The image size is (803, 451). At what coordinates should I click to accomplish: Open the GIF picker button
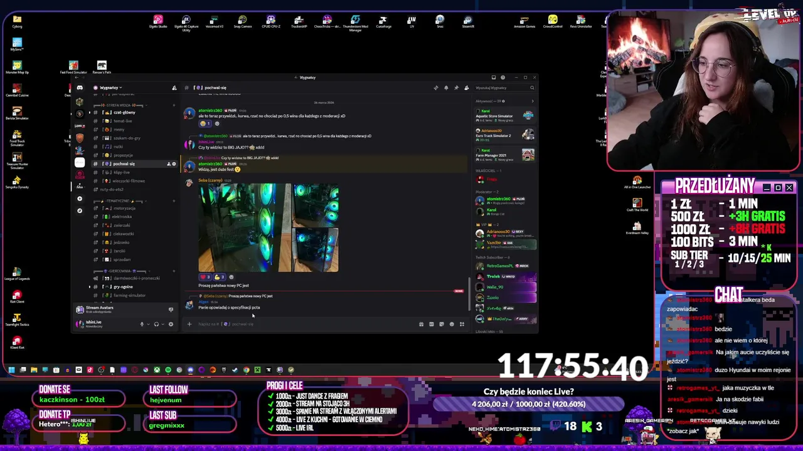click(x=432, y=324)
